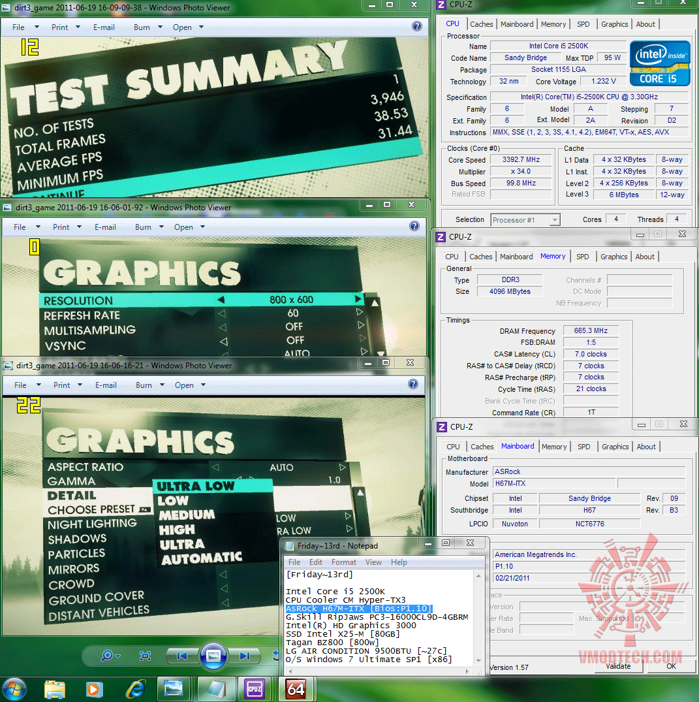Click the H67M-ITX motherboard model field
This screenshot has width=699, height=702.
[554, 483]
